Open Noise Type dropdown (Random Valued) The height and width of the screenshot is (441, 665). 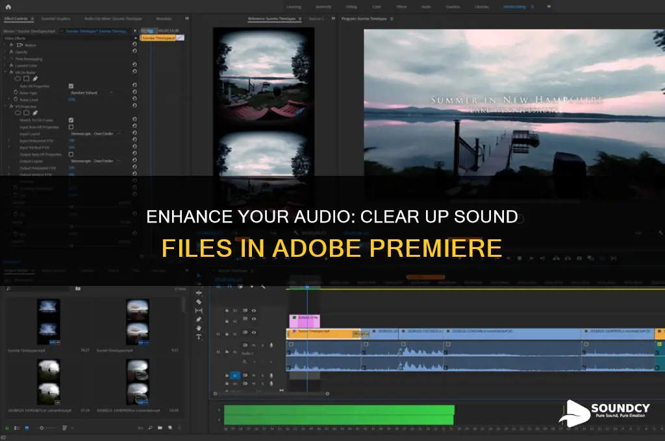(x=92, y=93)
